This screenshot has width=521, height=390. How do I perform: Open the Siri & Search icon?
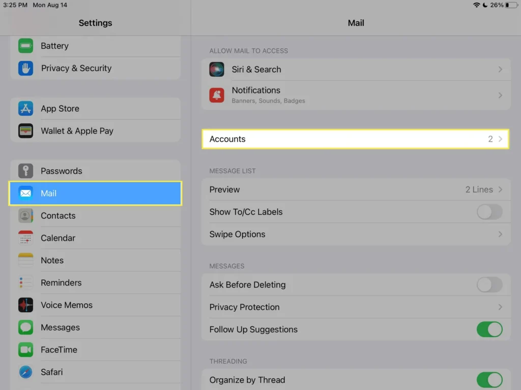(217, 70)
